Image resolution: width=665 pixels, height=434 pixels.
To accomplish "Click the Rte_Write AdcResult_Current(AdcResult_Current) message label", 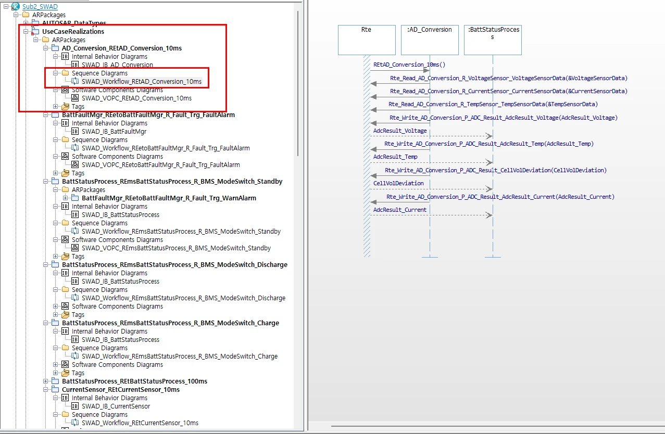I will (500, 197).
